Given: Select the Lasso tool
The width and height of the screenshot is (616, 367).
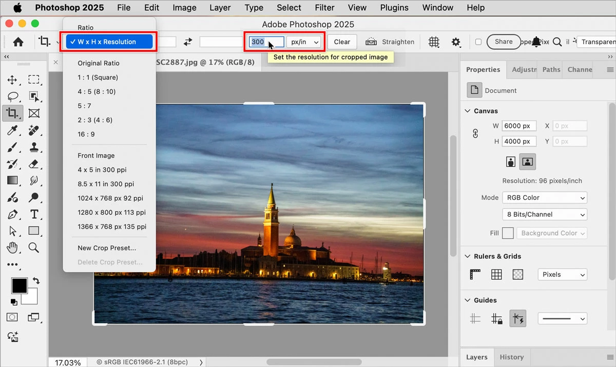Looking at the screenshot, I should pos(12,96).
